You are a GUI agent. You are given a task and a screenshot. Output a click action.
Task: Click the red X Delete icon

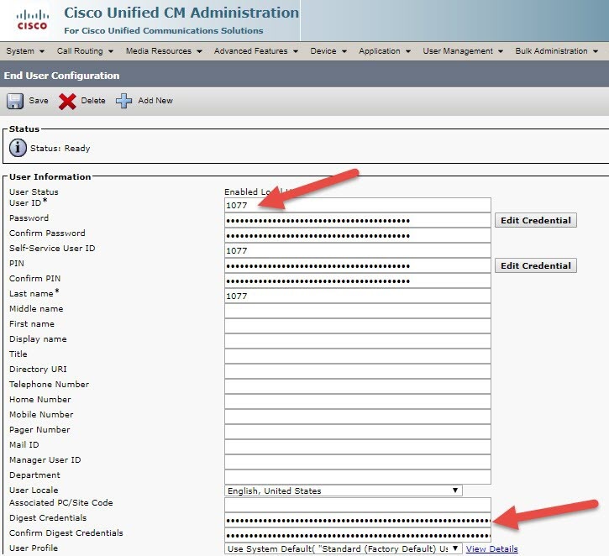pos(67,102)
